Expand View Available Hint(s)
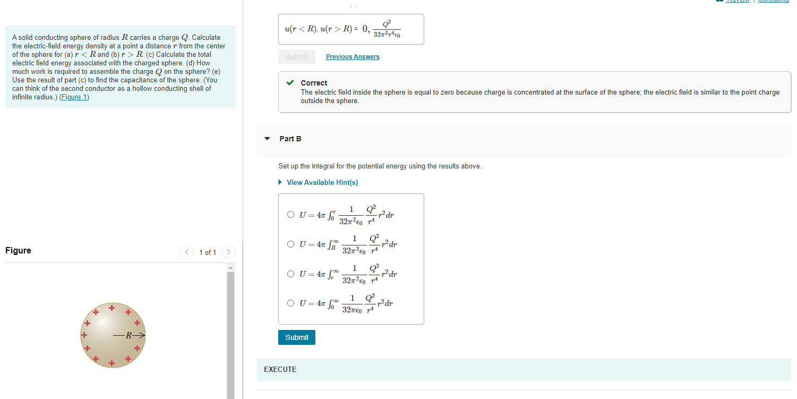The height and width of the screenshot is (399, 797). click(x=318, y=182)
